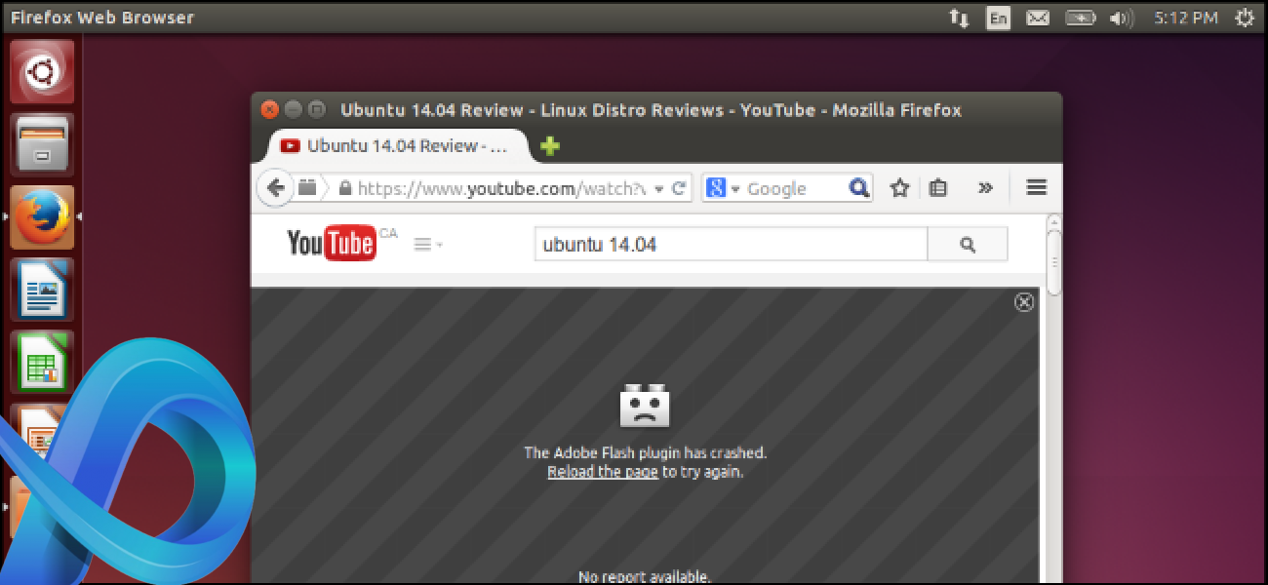Click the clock showing 5:12 PM
Screen dimensions: 1268x585
click(1185, 18)
